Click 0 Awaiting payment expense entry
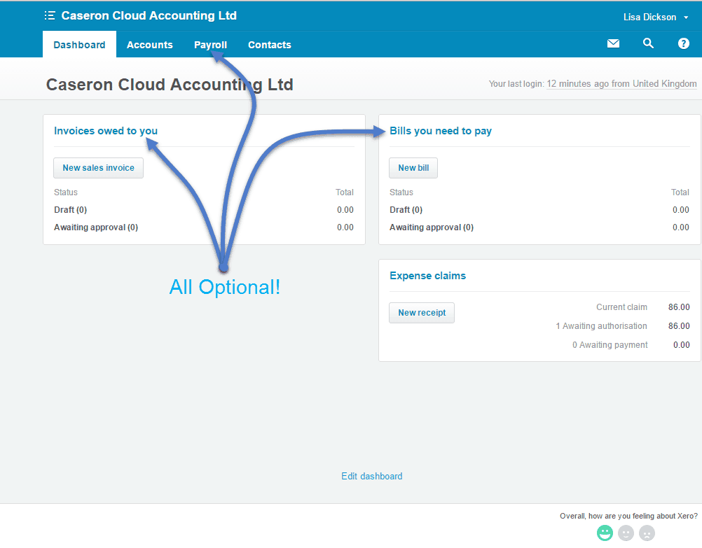 point(610,344)
